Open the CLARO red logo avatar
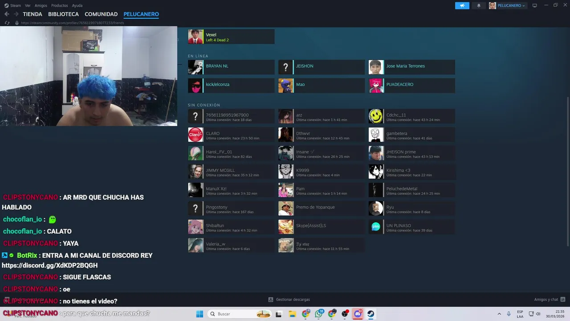 [195, 135]
